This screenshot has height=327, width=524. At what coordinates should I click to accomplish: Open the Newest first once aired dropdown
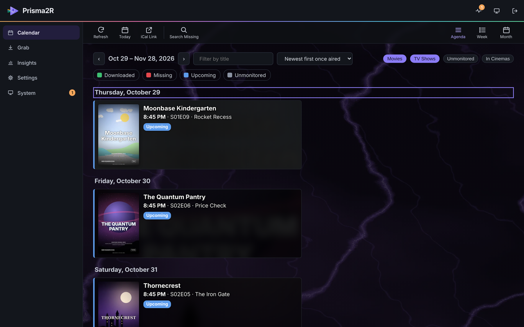coord(315,59)
